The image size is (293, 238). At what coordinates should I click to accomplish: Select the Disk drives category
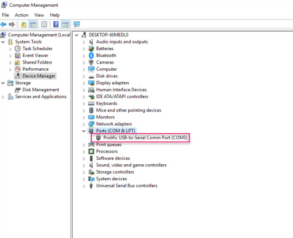point(107,76)
